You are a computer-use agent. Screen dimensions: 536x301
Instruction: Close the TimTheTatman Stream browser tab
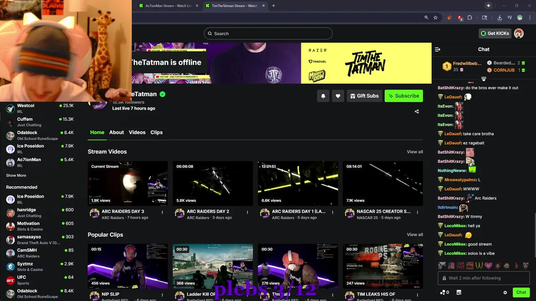(x=263, y=5)
